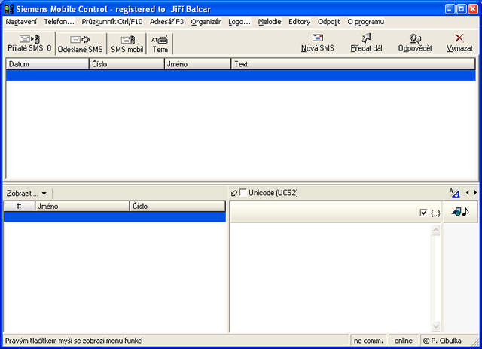This screenshot has width=482, height=349.
Task: Sort messages by Datum column header
Action: 47,64
